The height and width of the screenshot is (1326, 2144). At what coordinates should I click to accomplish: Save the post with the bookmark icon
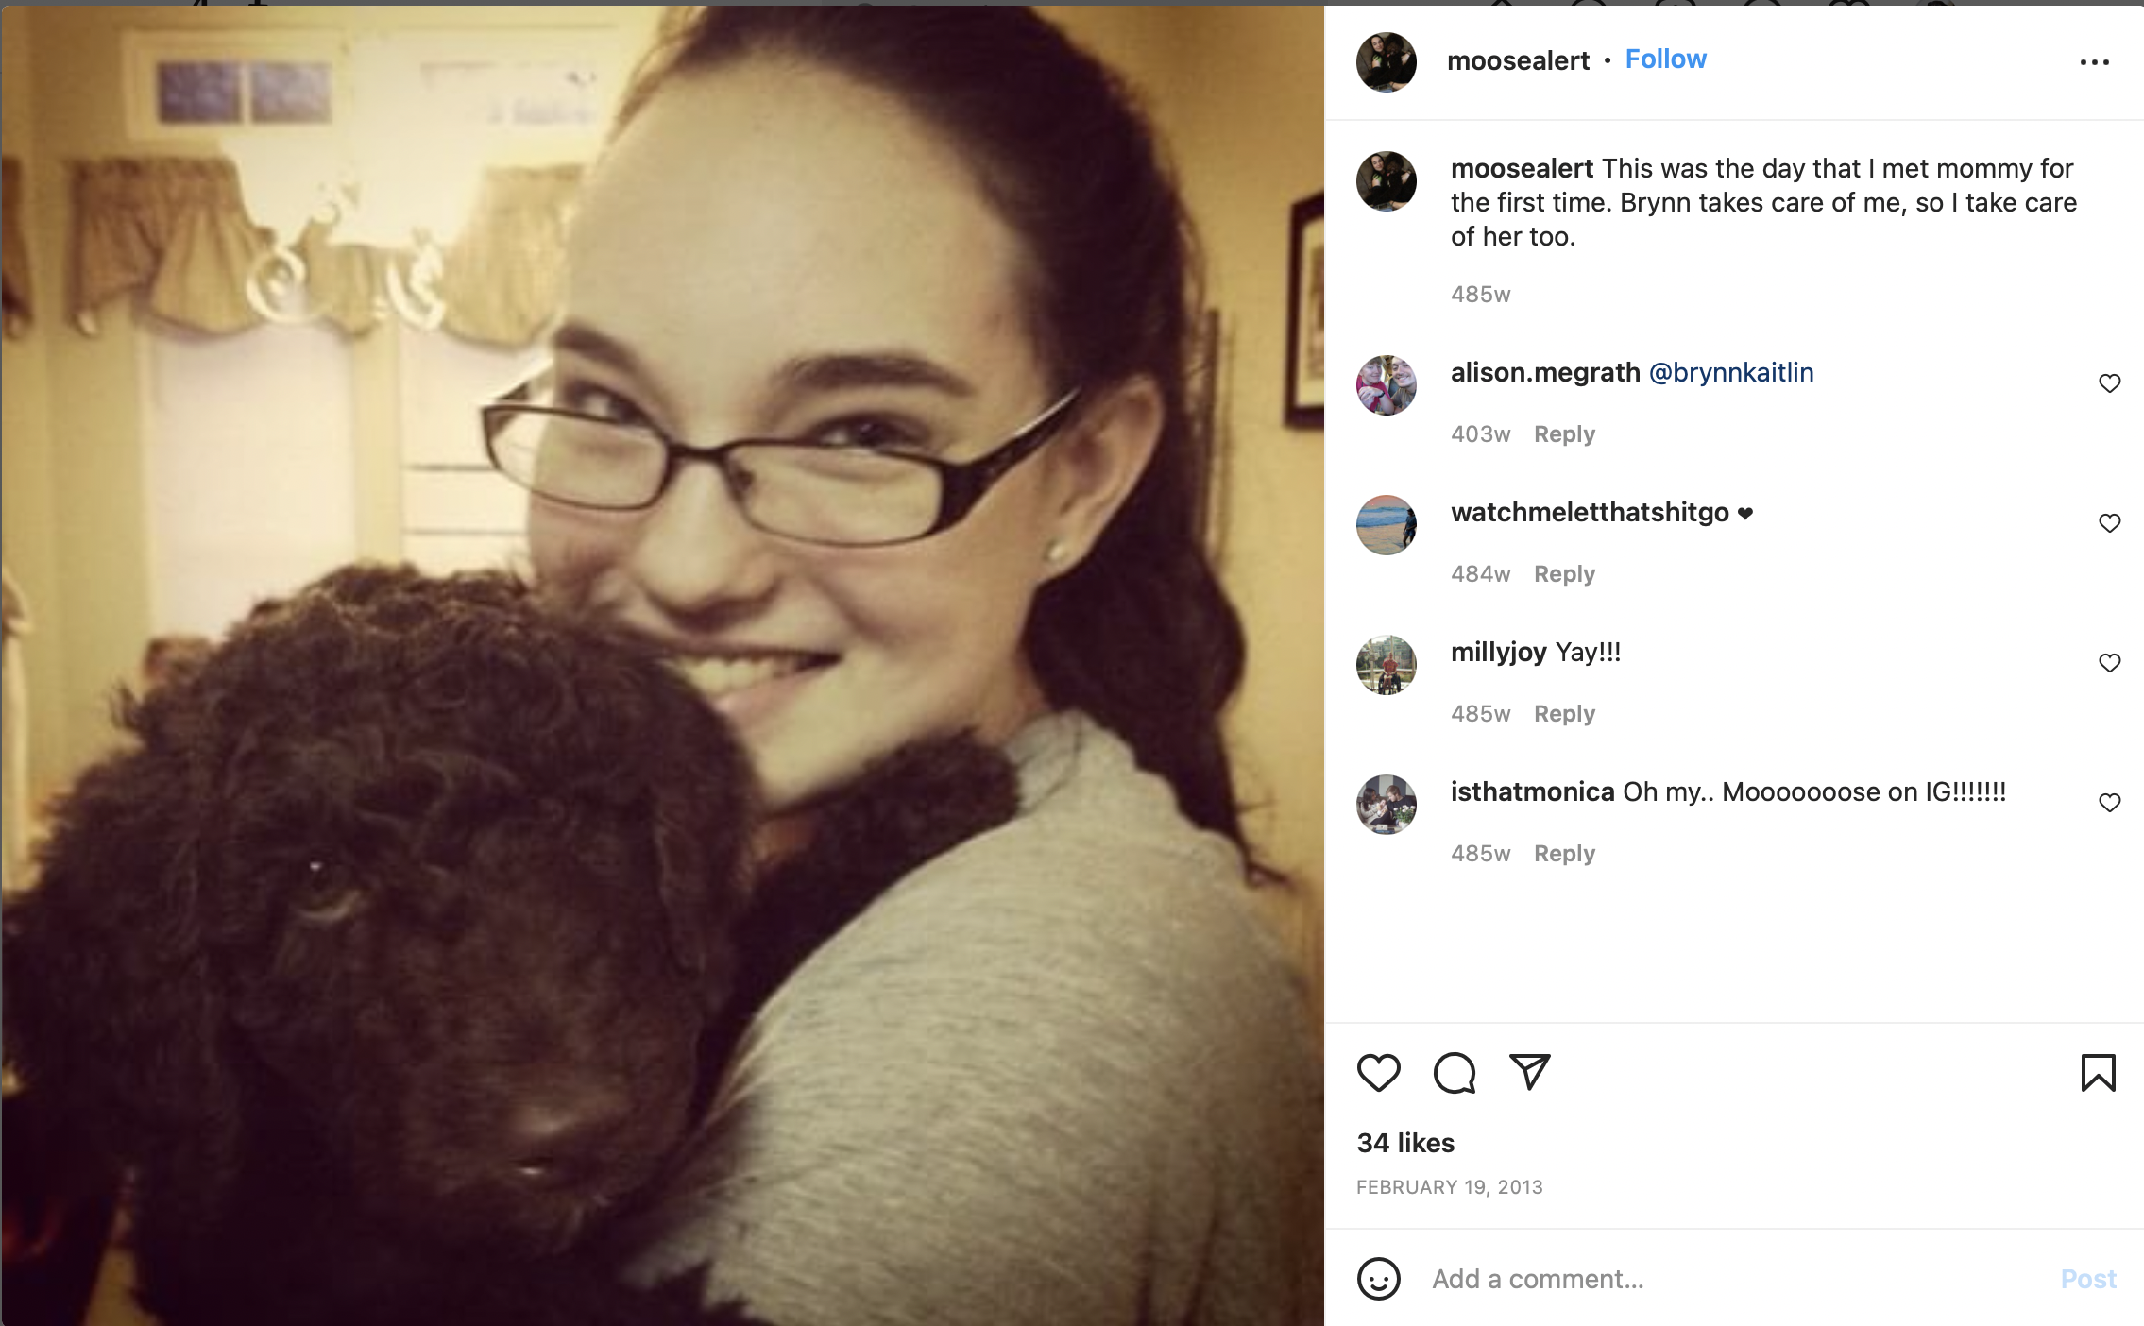(x=2098, y=1073)
